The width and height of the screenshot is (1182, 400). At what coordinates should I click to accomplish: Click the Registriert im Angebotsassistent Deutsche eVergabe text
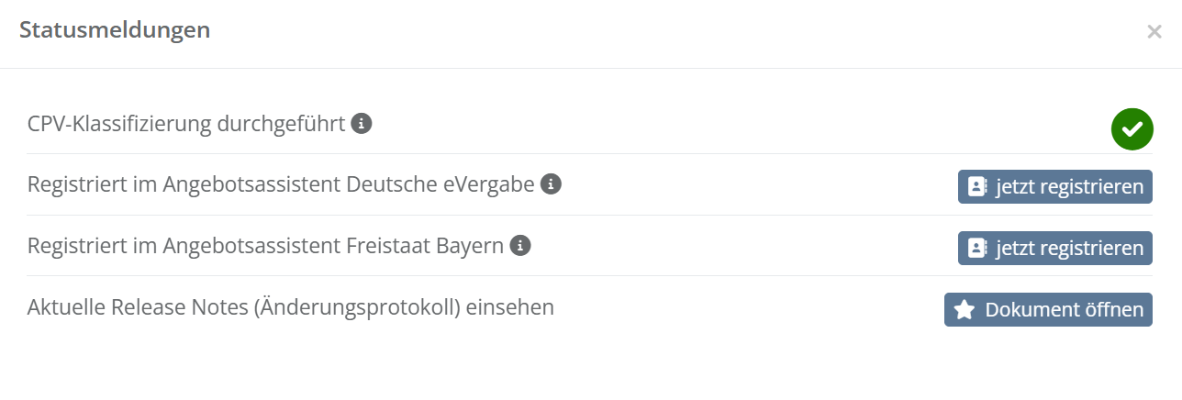pyautogui.click(x=281, y=184)
